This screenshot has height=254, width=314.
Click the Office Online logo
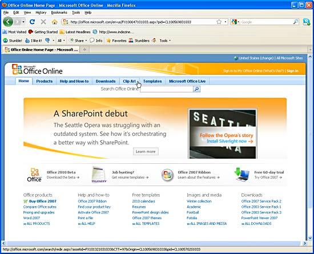(37, 69)
